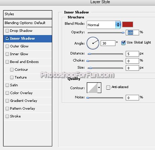Click the angle dial for shadow direction

[93, 43]
